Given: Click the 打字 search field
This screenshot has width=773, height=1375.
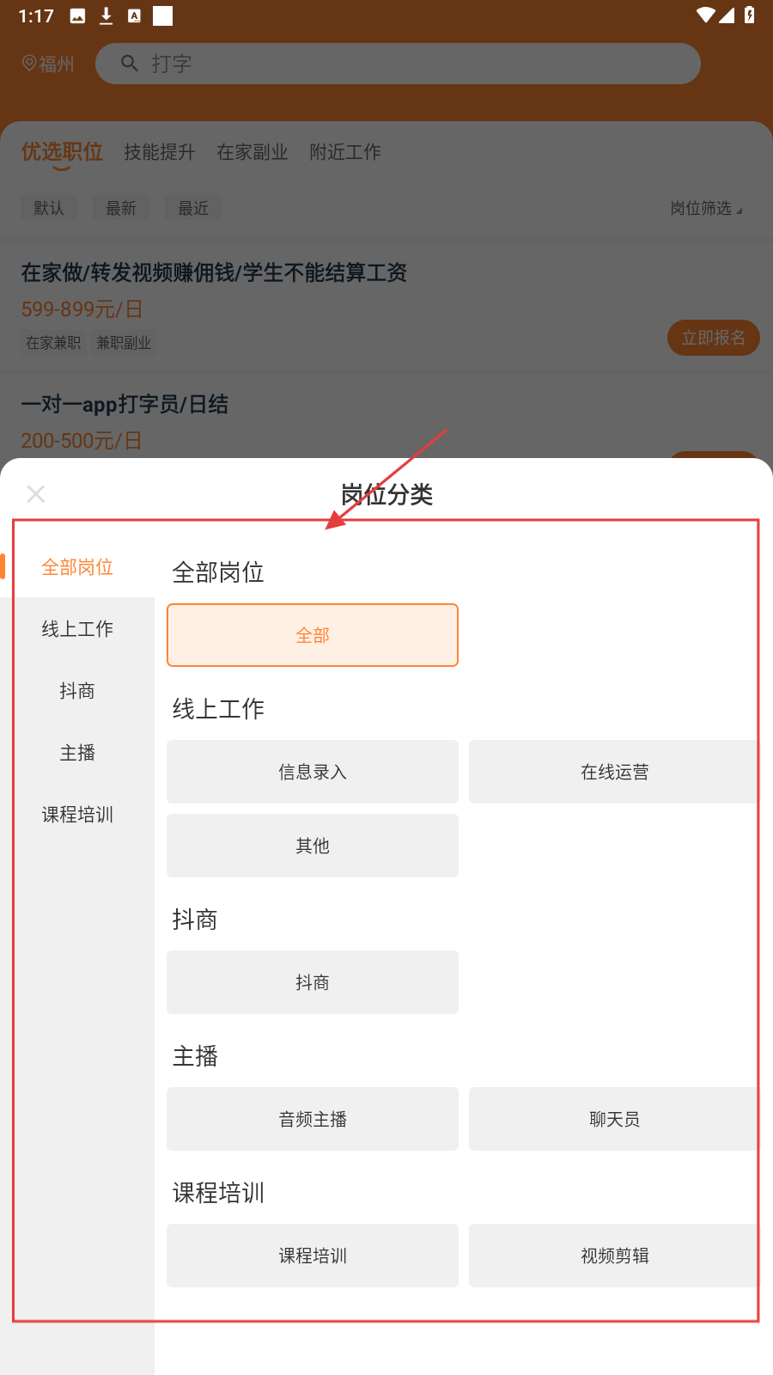Looking at the screenshot, I should (412, 64).
